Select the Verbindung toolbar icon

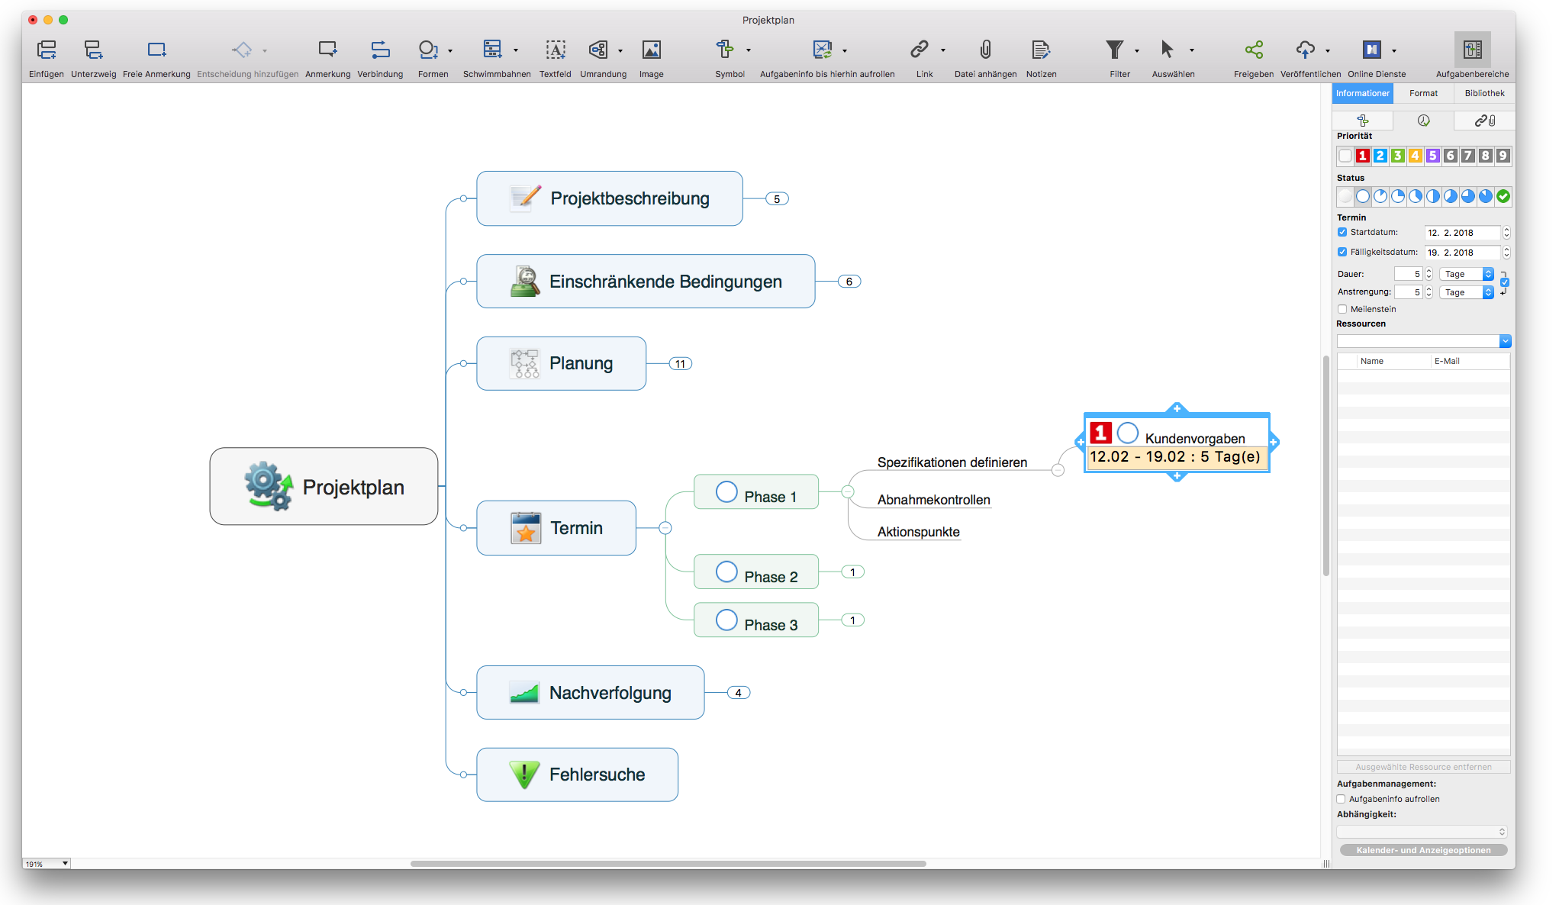[x=380, y=50]
